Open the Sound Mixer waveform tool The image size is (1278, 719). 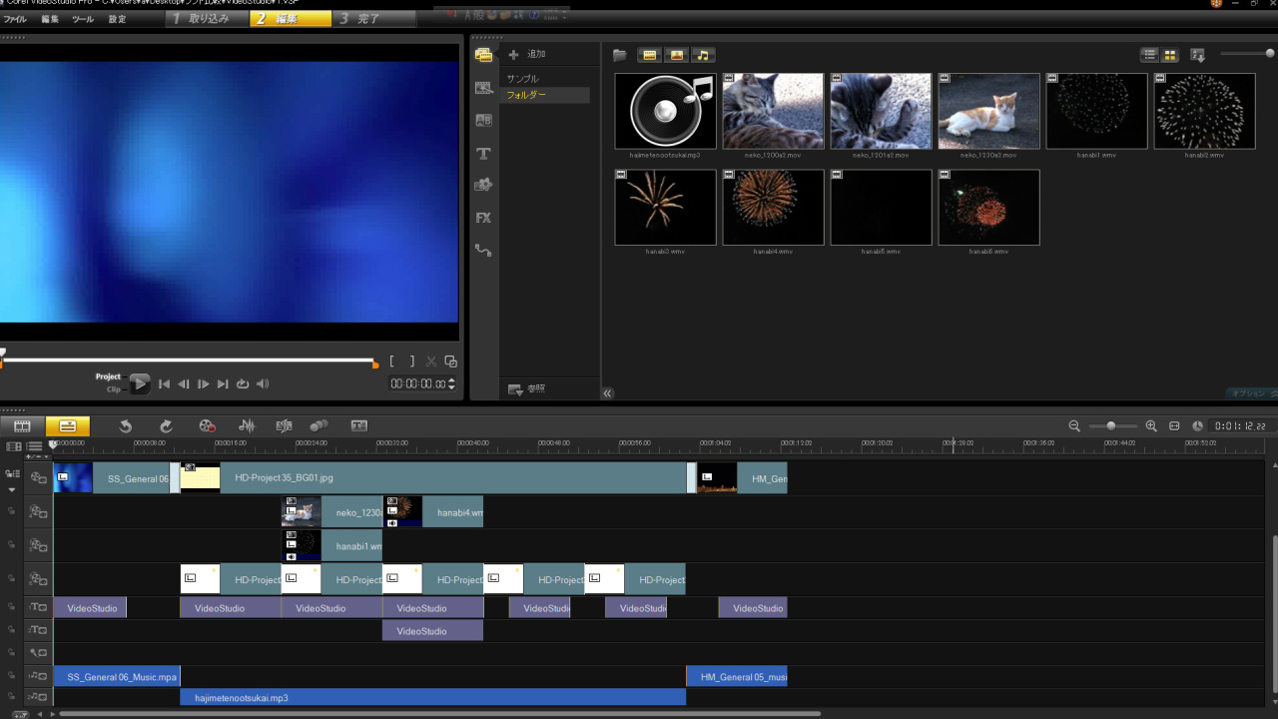click(x=247, y=426)
